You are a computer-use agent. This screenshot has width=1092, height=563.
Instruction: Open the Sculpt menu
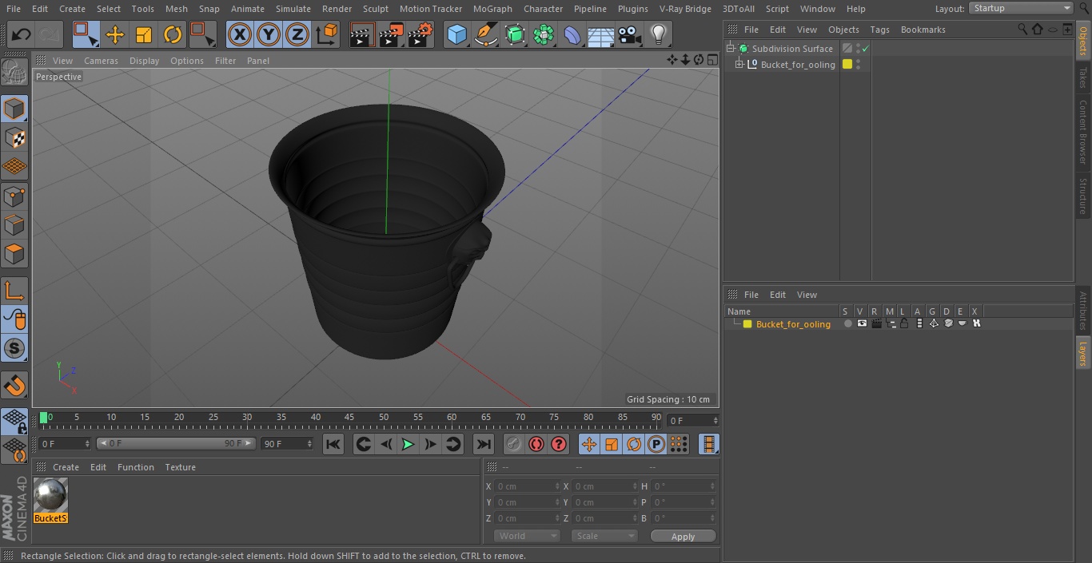376,9
